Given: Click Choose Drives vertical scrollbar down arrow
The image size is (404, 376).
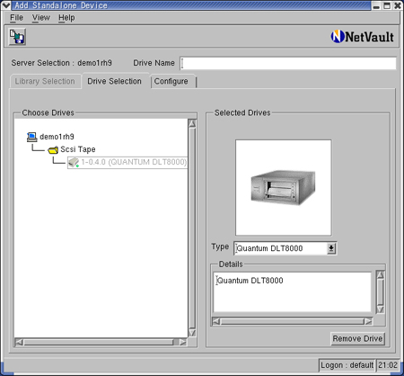Looking at the screenshot, I should [x=192, y=333].
